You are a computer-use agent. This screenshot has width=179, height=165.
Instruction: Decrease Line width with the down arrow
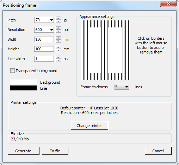click(58, 60)
